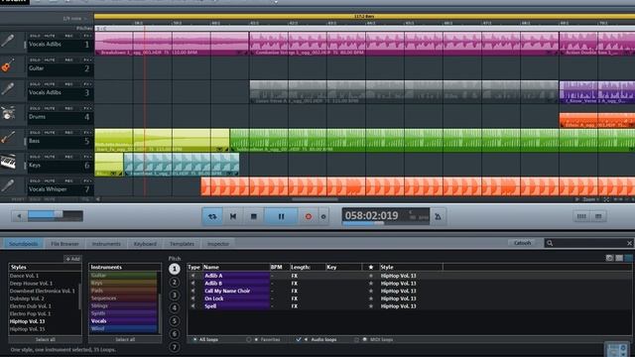
Task: Click the microphone icon of Vocals Whisper track
Action: click(7, 185)
